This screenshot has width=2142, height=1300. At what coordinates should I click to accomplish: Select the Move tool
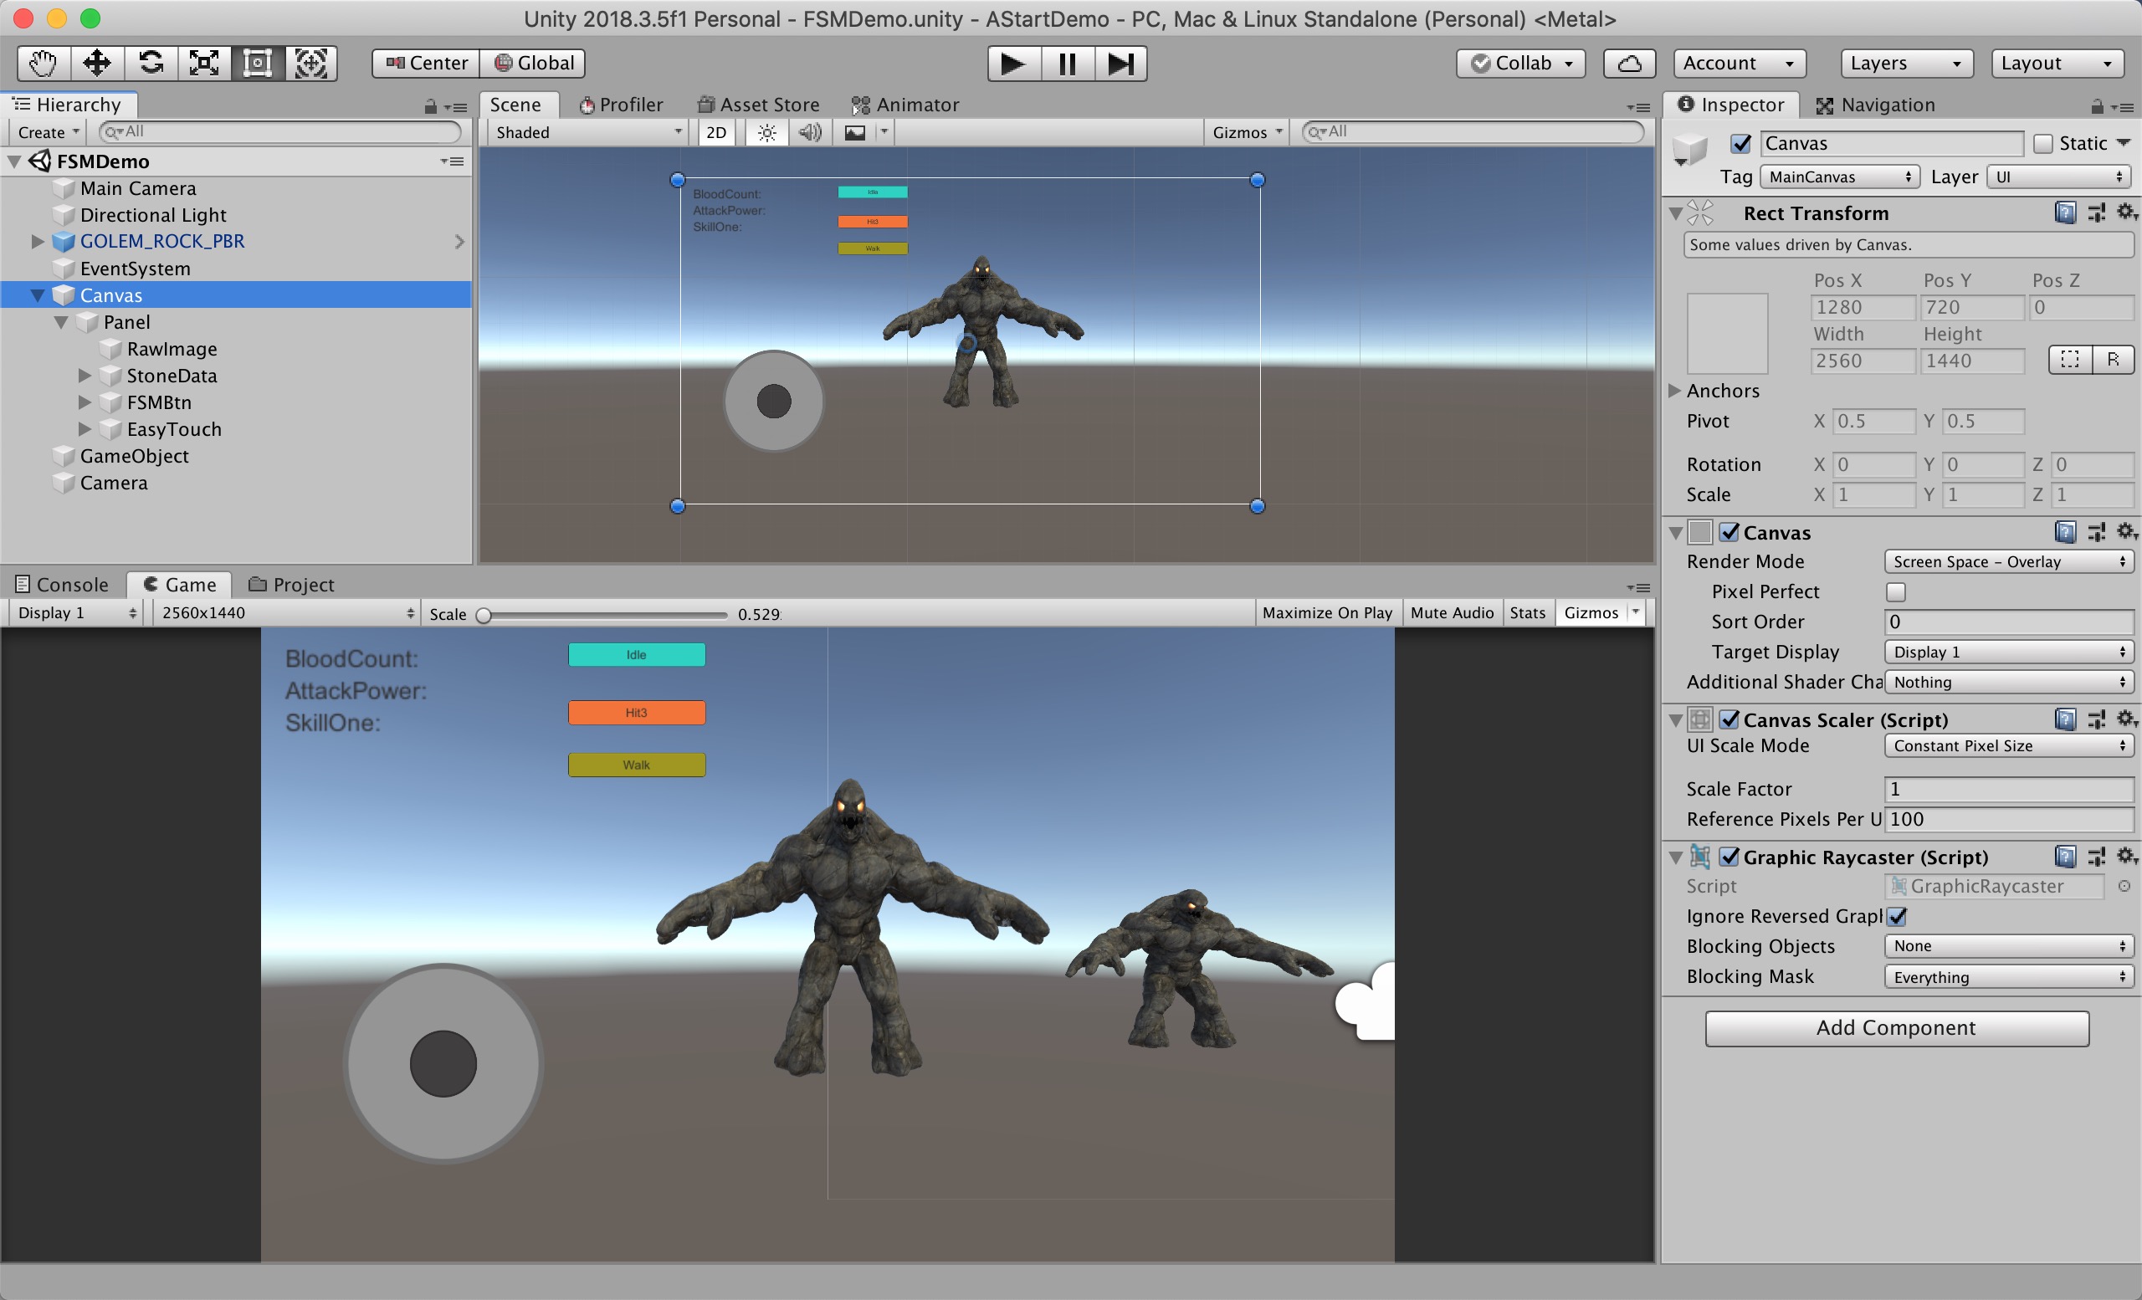pyautogui.click(x=96, y=63)
